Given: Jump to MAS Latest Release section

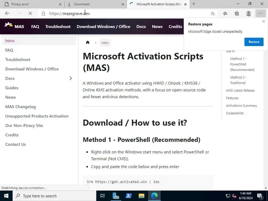Looking at the screenshot, I should coord(240,90).
